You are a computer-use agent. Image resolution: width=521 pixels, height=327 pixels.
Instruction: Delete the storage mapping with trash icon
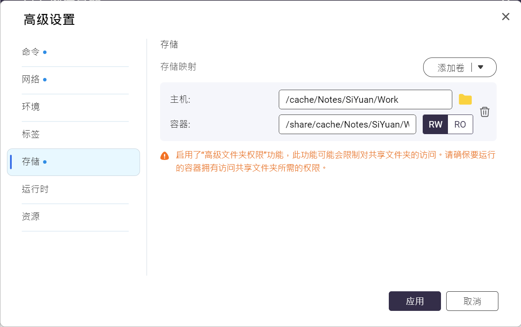(484, 112)
